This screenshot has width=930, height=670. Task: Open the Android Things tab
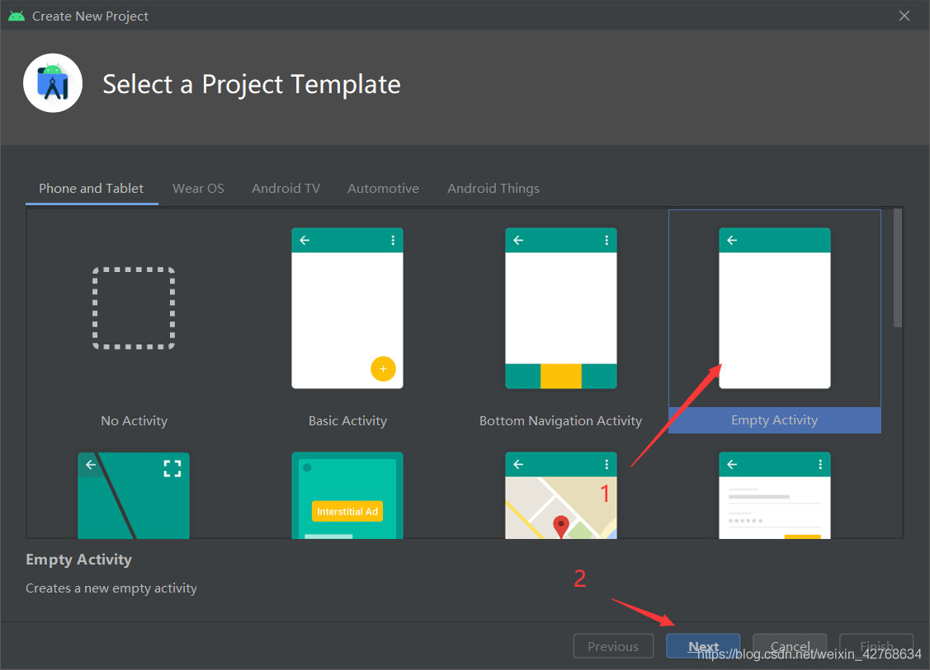click(493, 189)
